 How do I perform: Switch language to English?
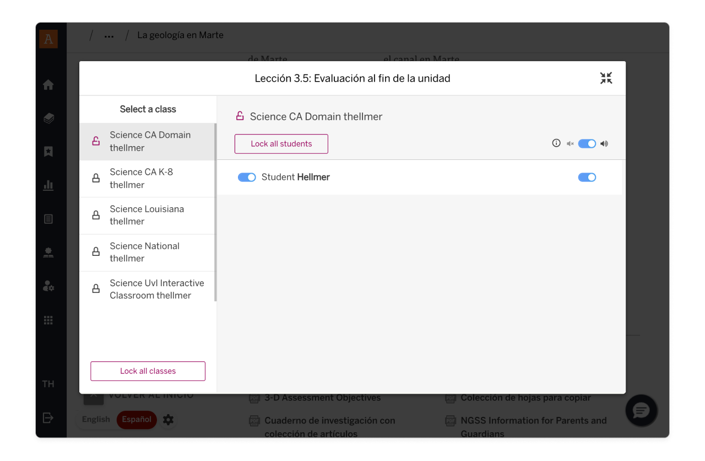pos(96,419)
